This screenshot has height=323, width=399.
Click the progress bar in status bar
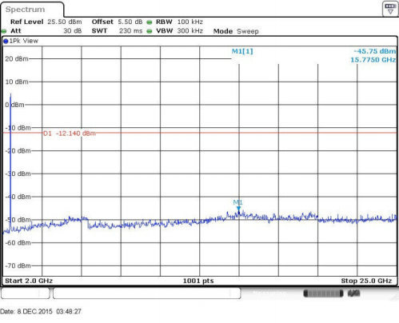pyautogui.click(x=323, y=293)
